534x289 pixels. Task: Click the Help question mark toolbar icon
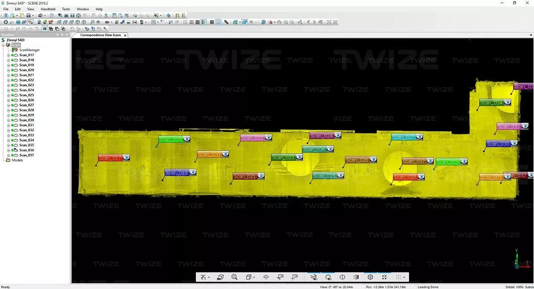click(x=52, y=16)
